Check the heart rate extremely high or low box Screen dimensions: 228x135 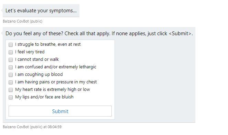[x=11, y=90]
